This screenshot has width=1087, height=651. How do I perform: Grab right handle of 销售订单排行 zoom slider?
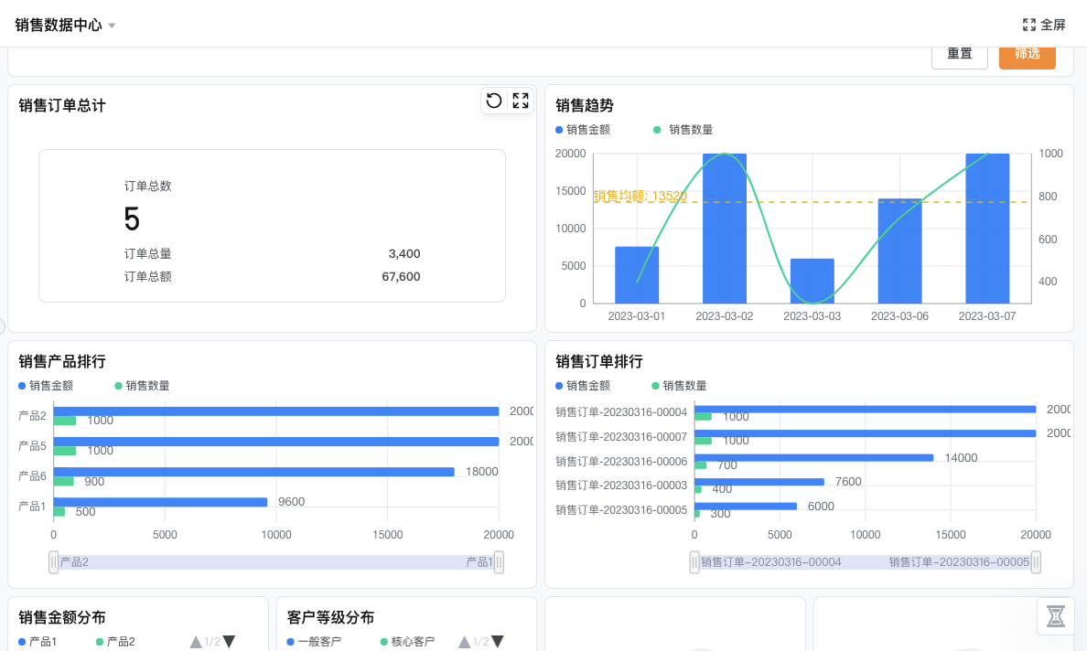(1036, 561)
